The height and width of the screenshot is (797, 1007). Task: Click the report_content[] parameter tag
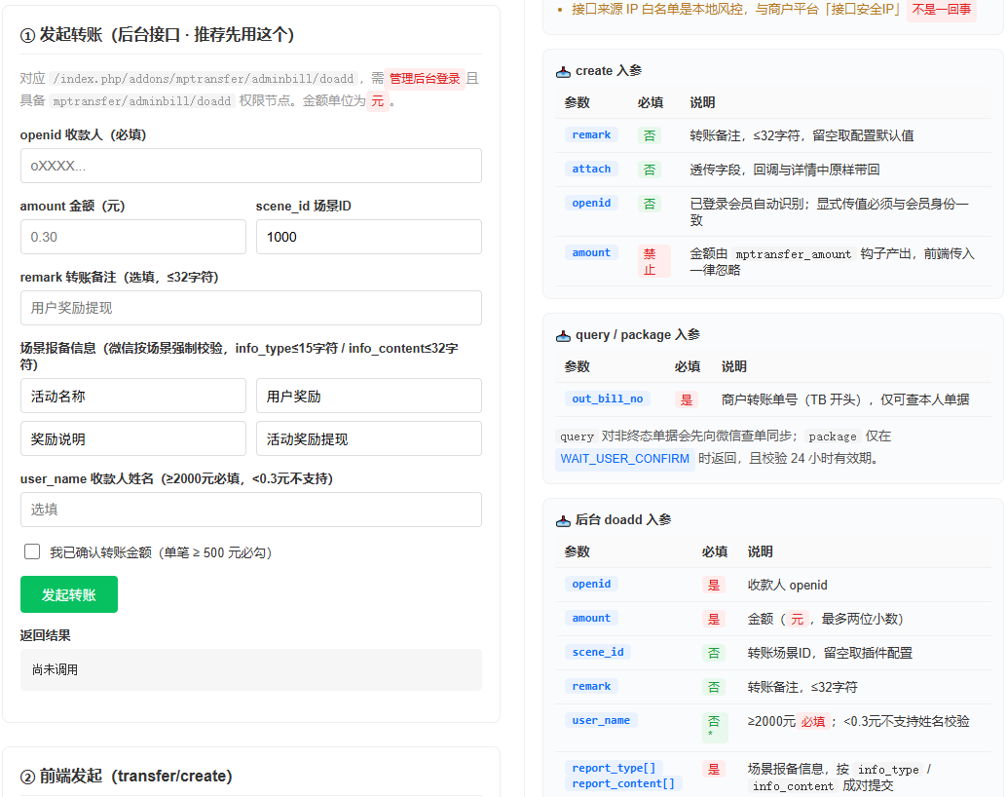click(623, 783)
